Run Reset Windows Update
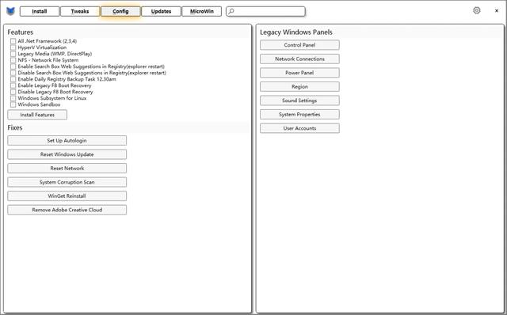 pyautogui.click(x=67, y=154)
